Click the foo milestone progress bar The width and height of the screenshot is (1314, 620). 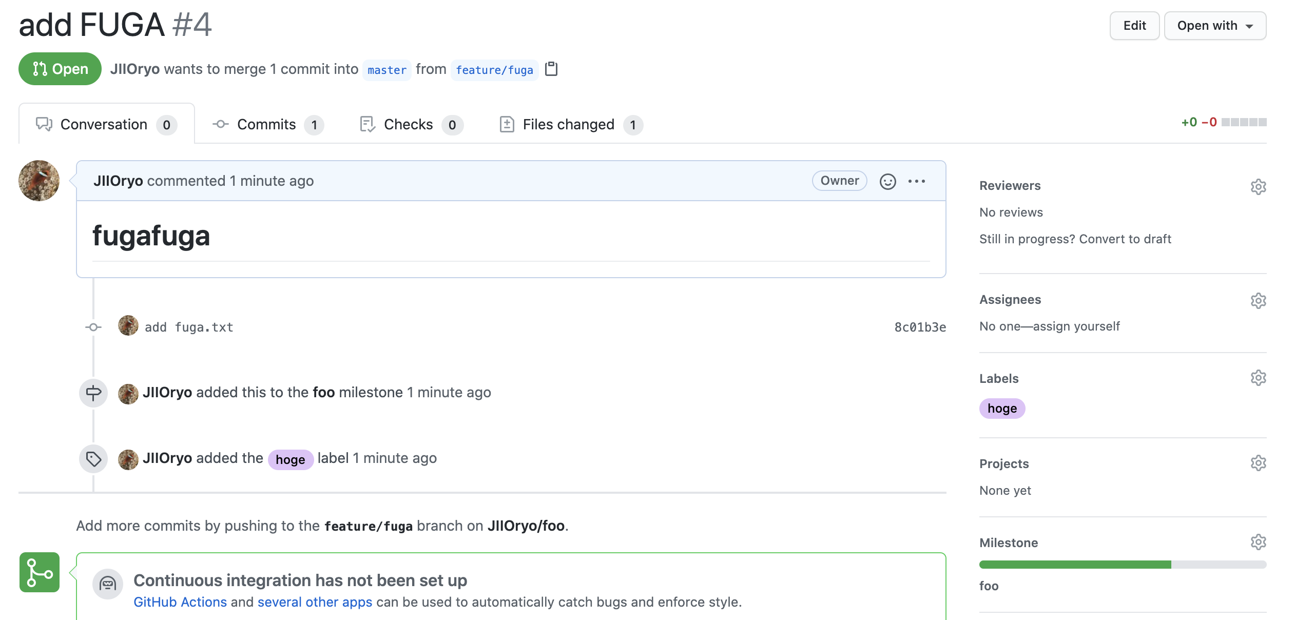pyautogui.click(x=1123, y=565)
